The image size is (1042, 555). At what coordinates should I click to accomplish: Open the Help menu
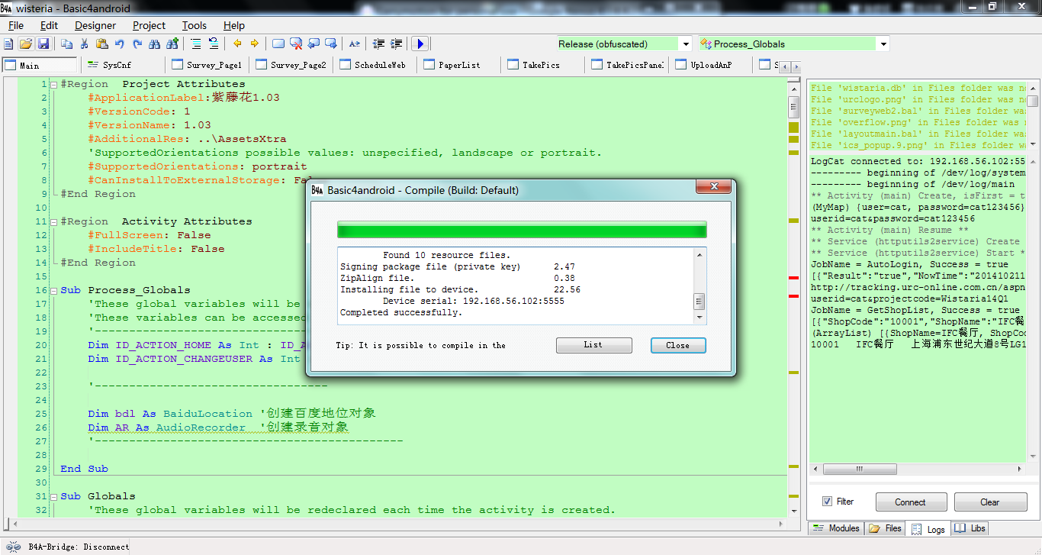click(234, 25)
